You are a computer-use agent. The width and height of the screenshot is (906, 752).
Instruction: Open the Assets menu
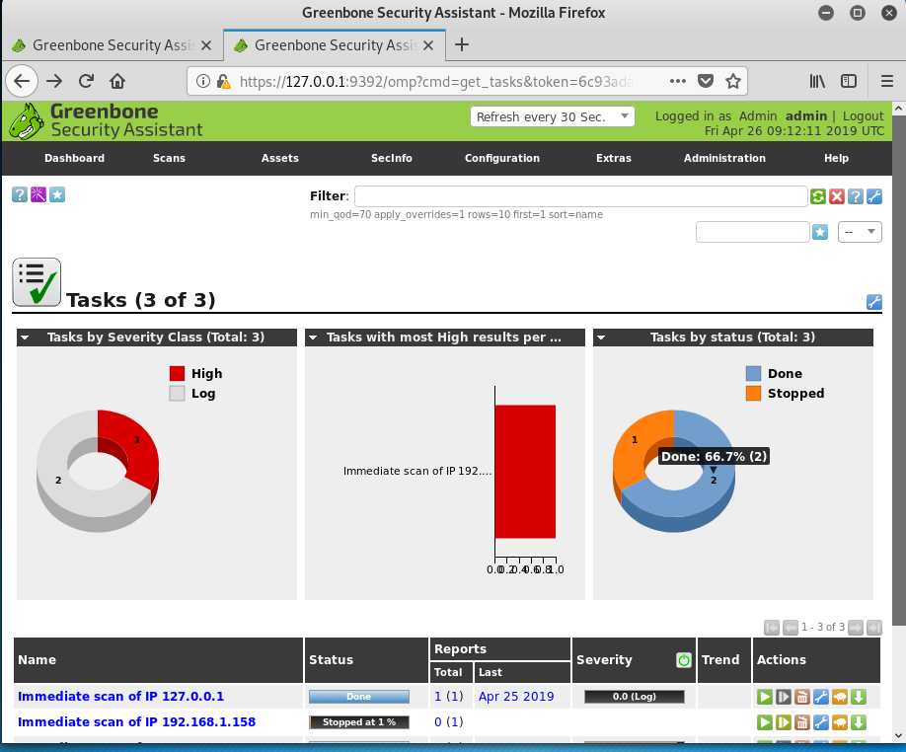pyautogui.click(x=279, y=158)
